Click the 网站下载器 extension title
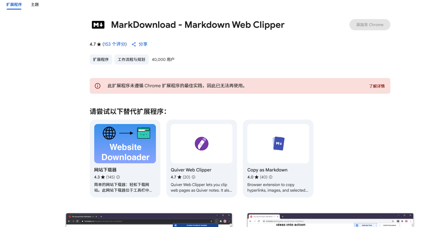Viewport: 447px width, 227px height. click(x=105, y=170)
